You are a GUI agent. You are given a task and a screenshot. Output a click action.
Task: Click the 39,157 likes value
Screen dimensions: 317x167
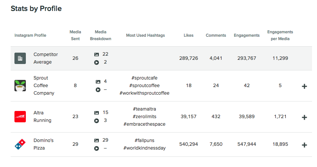click(x=189, y=117)
